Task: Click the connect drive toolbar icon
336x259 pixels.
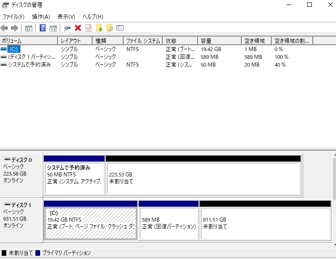Action: (x=67, y=28)
